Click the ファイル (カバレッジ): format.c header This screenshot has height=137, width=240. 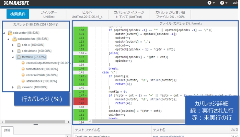[x=181, y=23]
